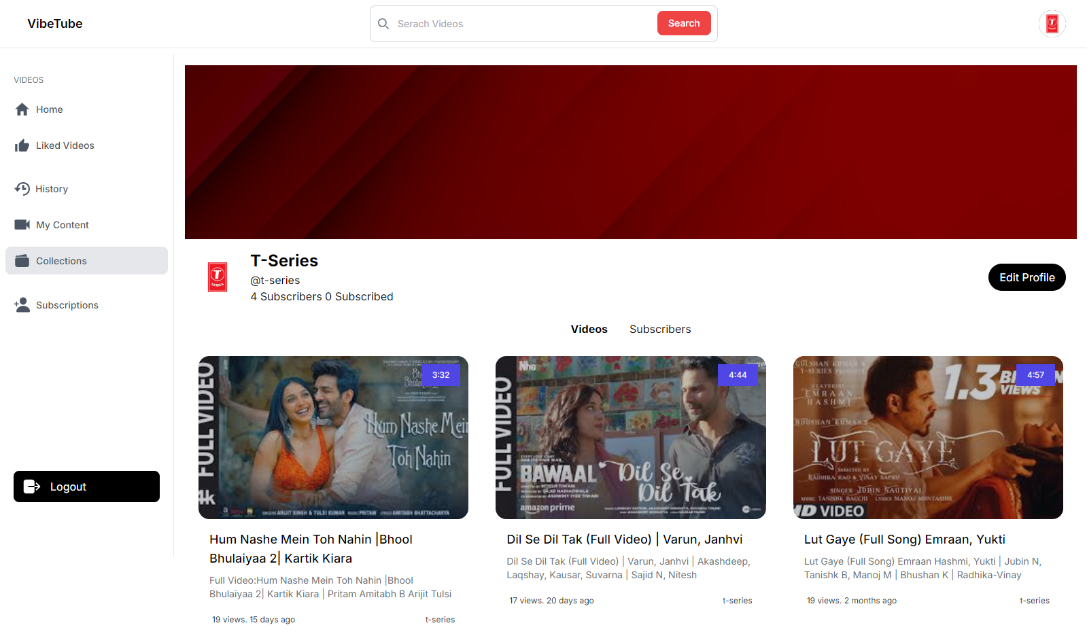This screenshot has height=636, width=1087.
Task: Click the '19 views. 2 months ago' text
Action: (x=852, y=601)
